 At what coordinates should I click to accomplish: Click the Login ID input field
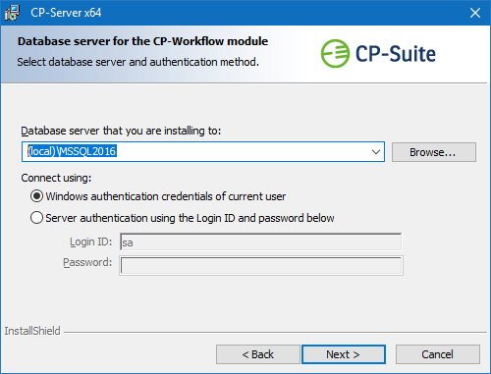[261, 242]
